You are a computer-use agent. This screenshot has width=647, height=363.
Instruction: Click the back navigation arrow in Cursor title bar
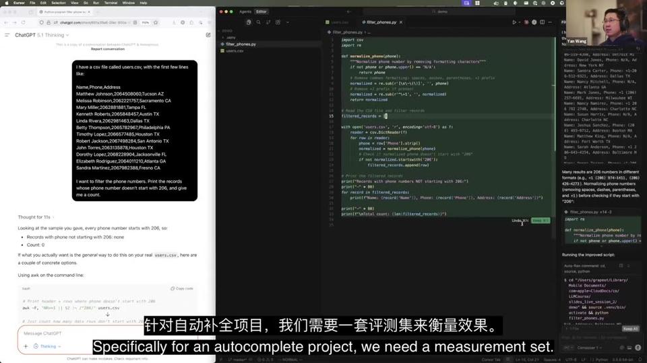348,11
